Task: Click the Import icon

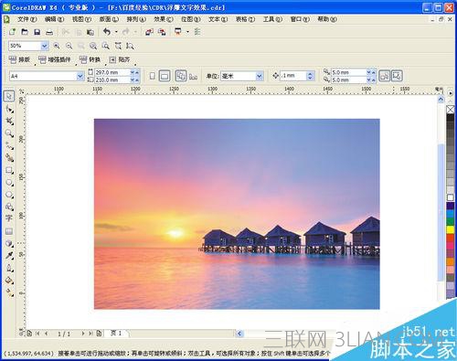Action: pos(149,32)
